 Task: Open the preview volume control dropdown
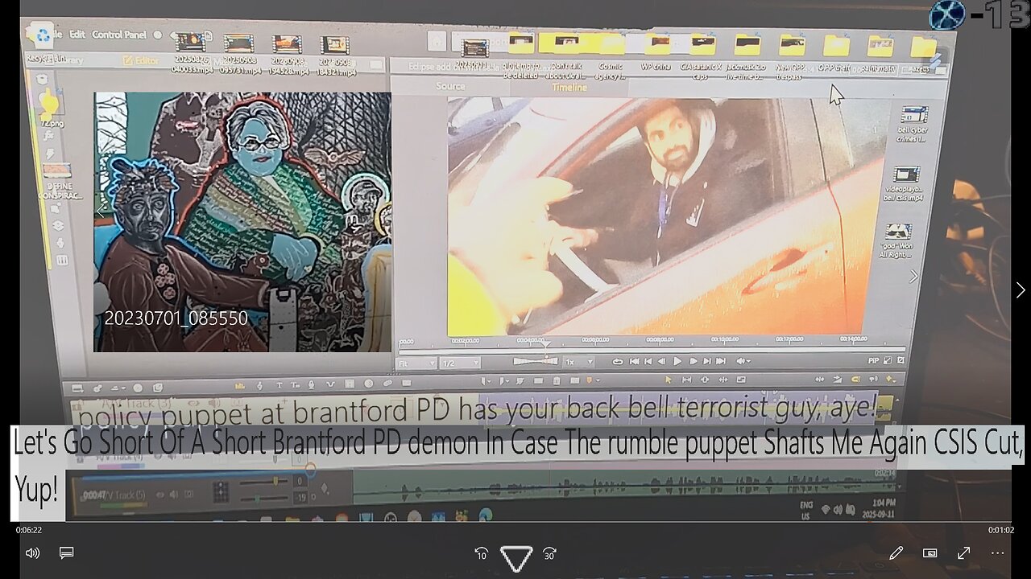point(743,362)
